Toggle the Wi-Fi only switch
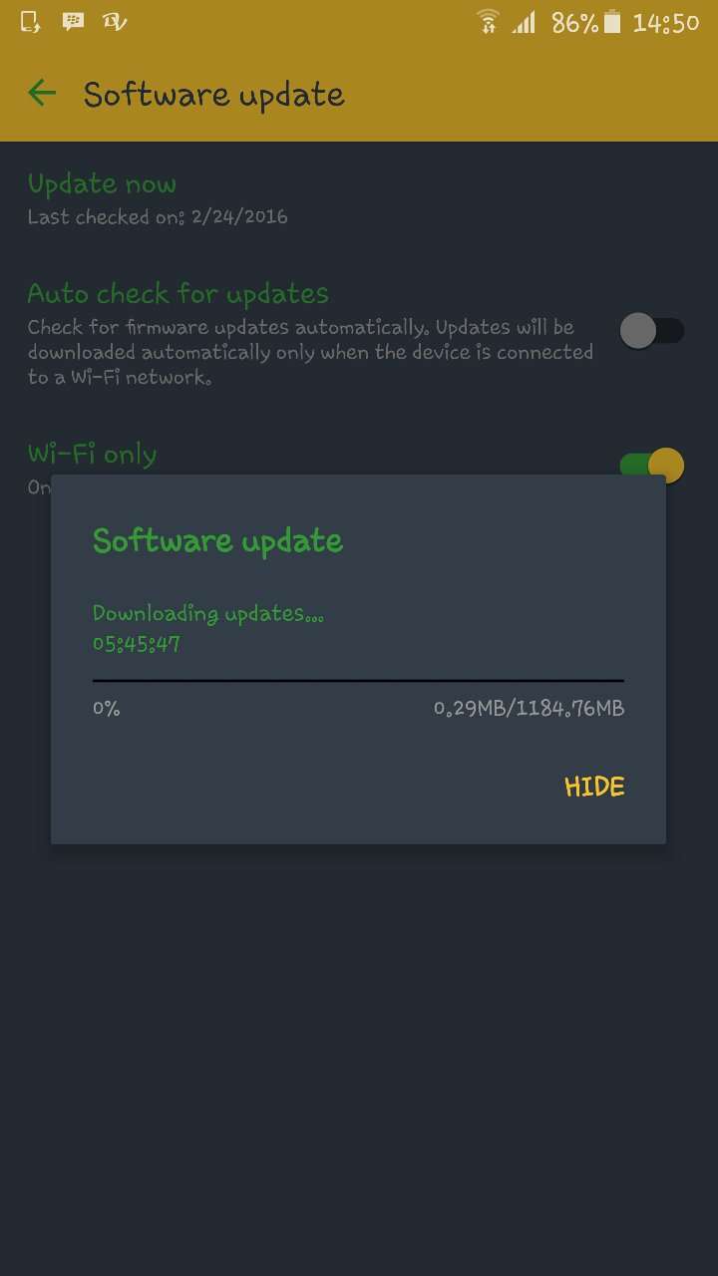 pyautogui.click(x=652, y=465)
